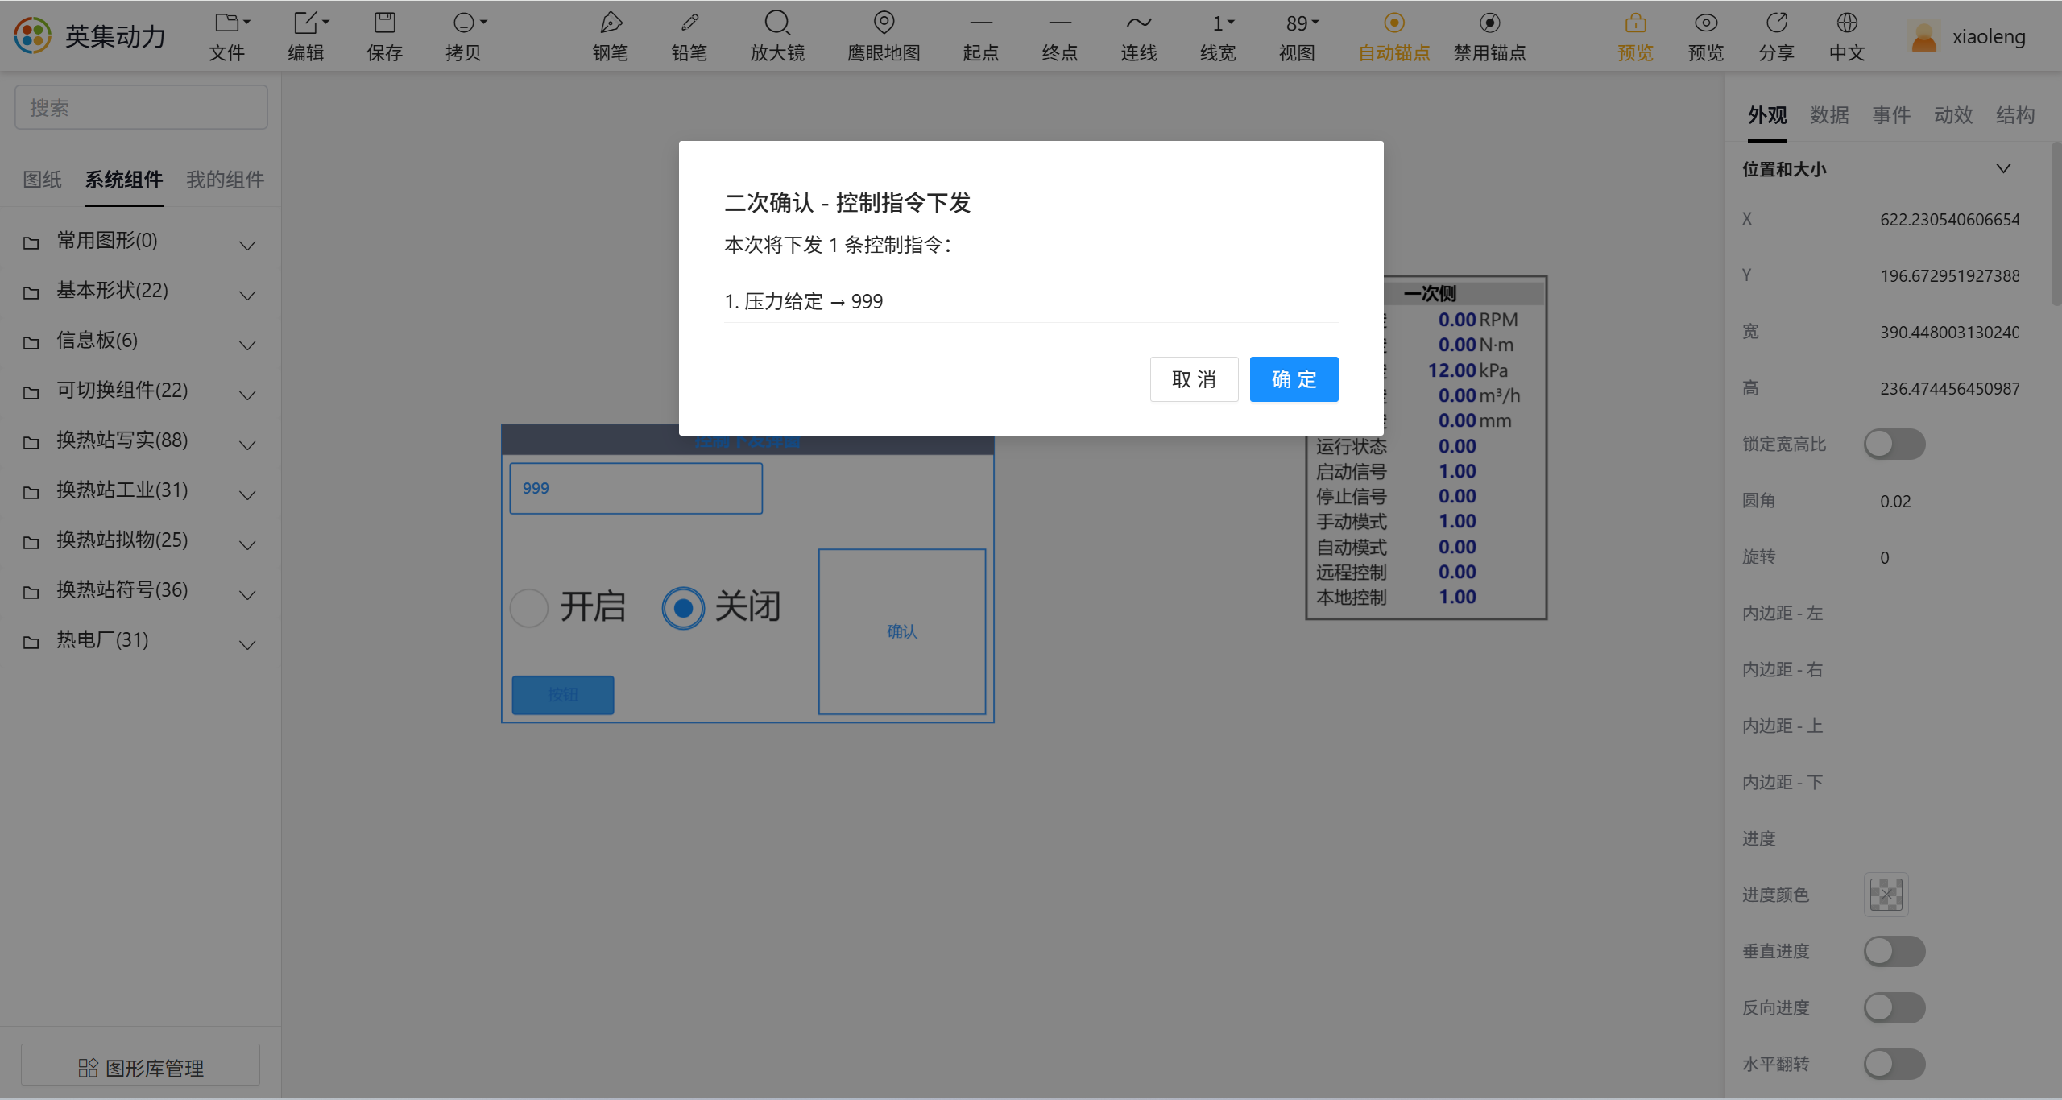This screenshot has width=2062, height=1100.
Task: Click the folder icon beside 常用图形(0)
Action: [x=31, y=242]
